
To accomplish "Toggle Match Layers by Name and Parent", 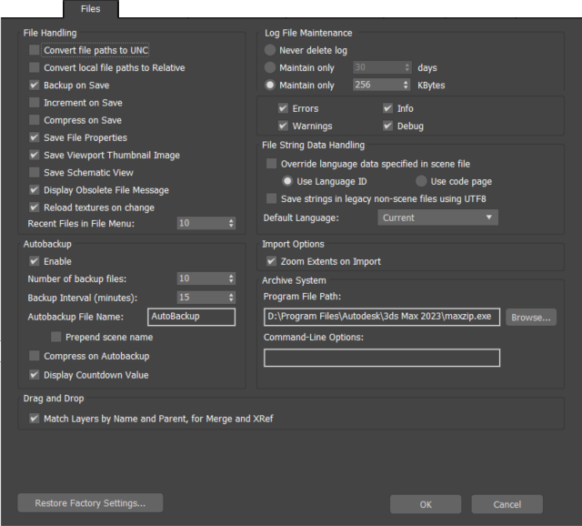I will tap(35, 419).
